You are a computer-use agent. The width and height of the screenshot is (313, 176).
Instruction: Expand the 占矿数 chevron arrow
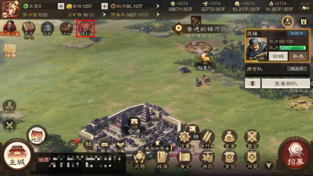[x=104, y=14]
